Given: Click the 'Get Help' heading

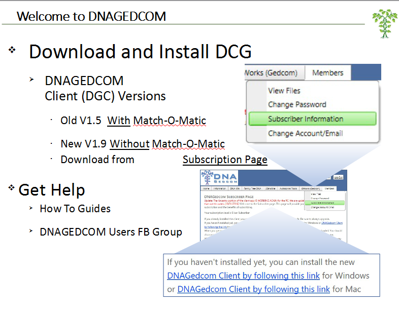Looking at the screenshot, I should [x=52, y=190].
